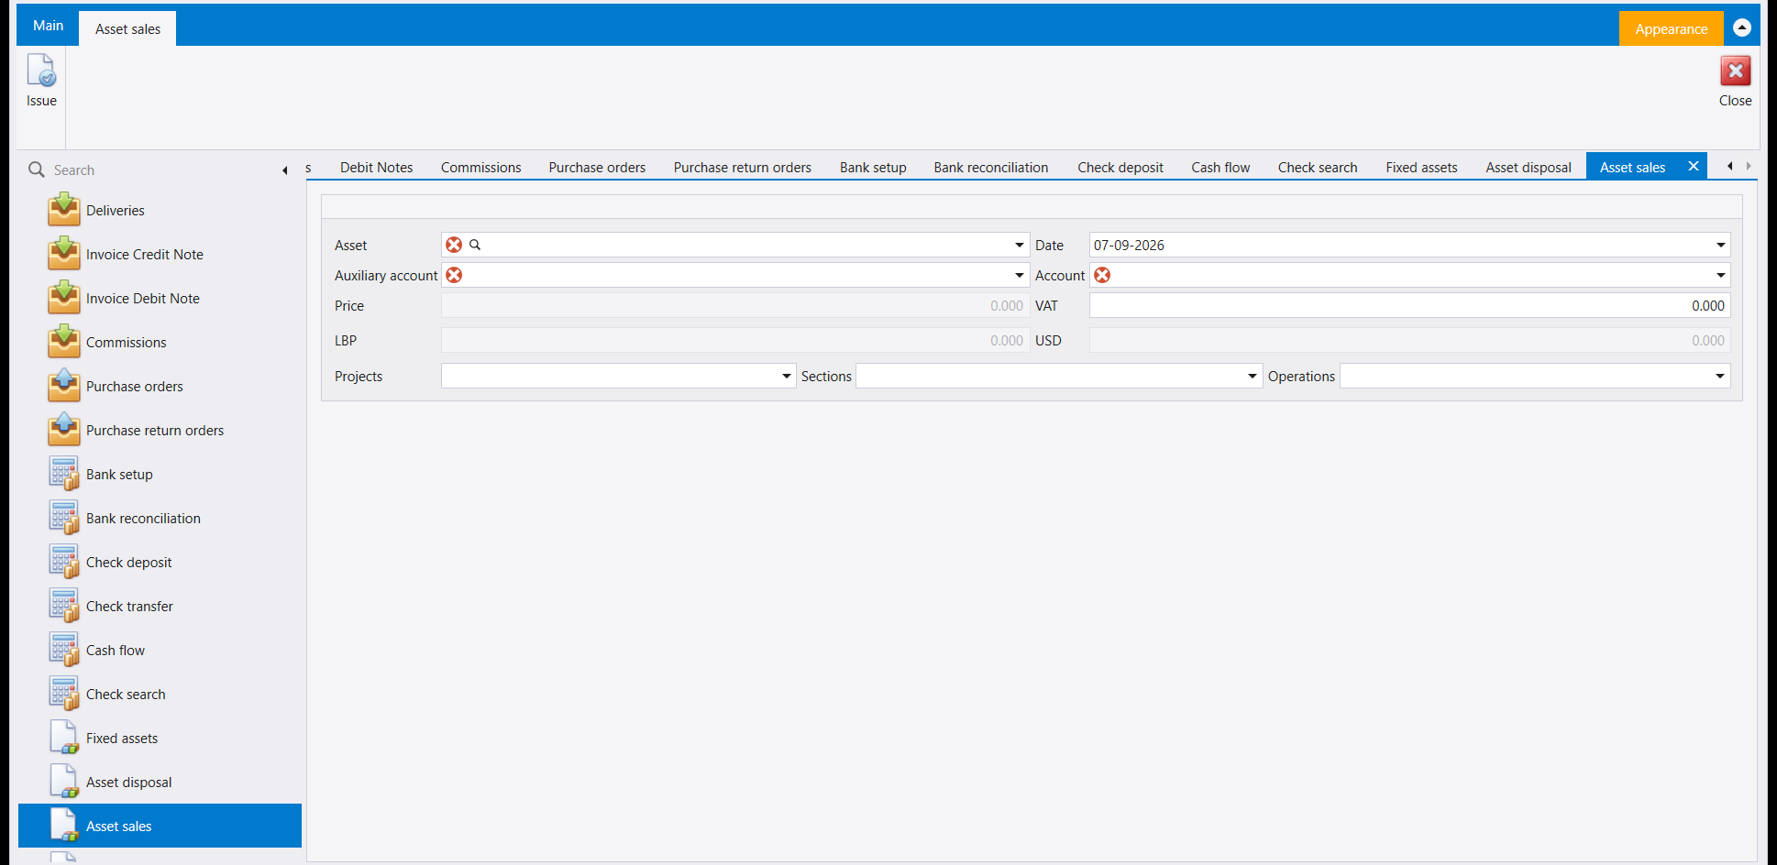Click the Check transfer calculator icon
The image size is (1777, 865).
tap(64, 606)
